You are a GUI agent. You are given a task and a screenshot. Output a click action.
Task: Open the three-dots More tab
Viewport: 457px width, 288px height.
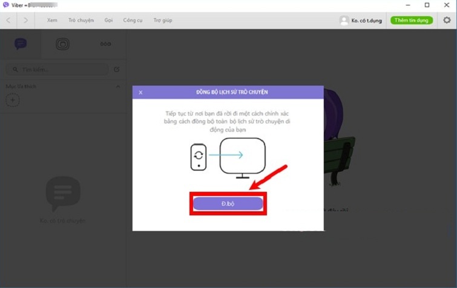point(105,44)
